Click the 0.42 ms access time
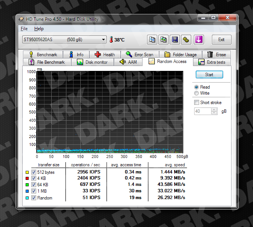 tap(133, 178)
